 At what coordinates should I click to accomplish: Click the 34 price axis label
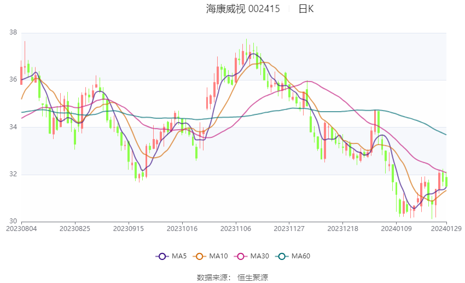[13, 127]
